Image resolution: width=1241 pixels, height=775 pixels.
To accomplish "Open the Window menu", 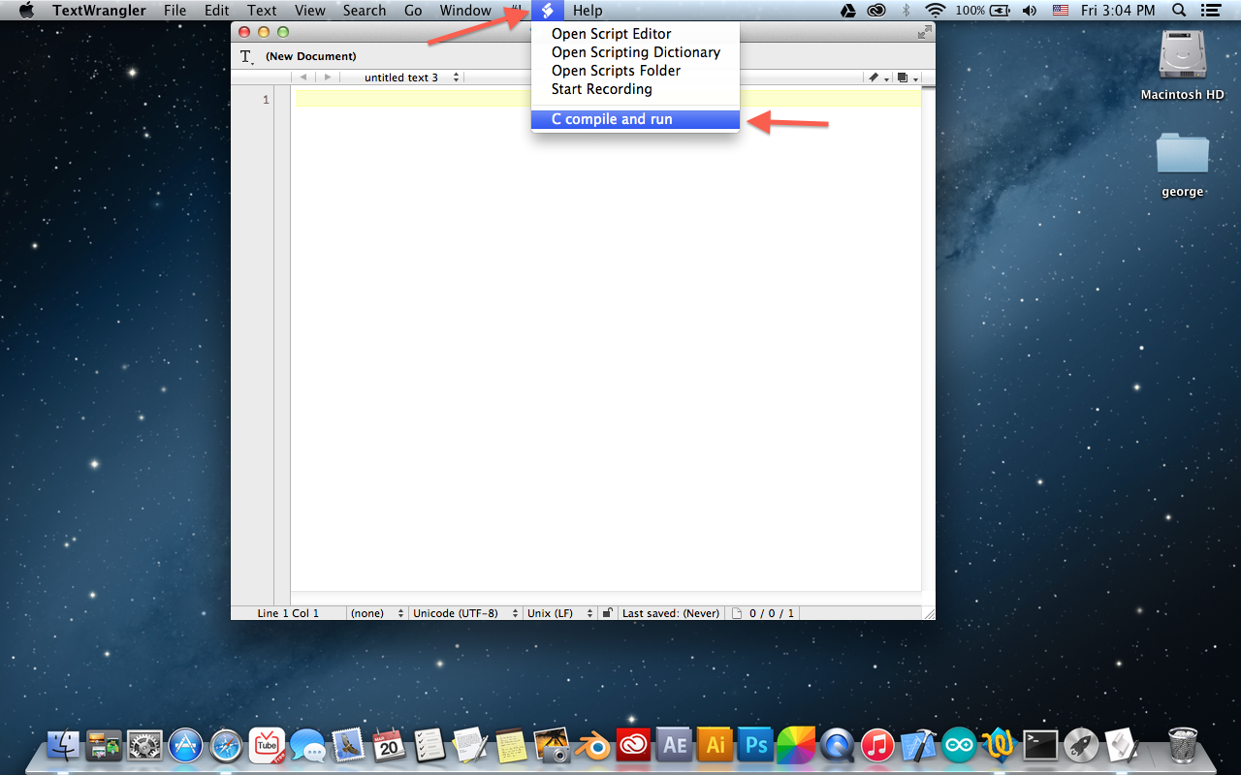I will click(x=465, y=11).
